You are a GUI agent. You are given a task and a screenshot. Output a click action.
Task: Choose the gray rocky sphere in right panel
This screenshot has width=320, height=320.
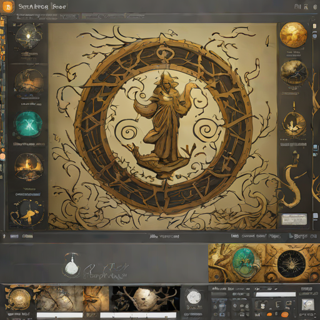point(294,72)
